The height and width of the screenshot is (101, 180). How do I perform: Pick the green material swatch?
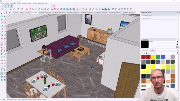pos(158,57)
